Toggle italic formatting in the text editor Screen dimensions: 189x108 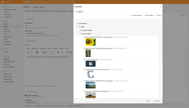tap(62, 52)
